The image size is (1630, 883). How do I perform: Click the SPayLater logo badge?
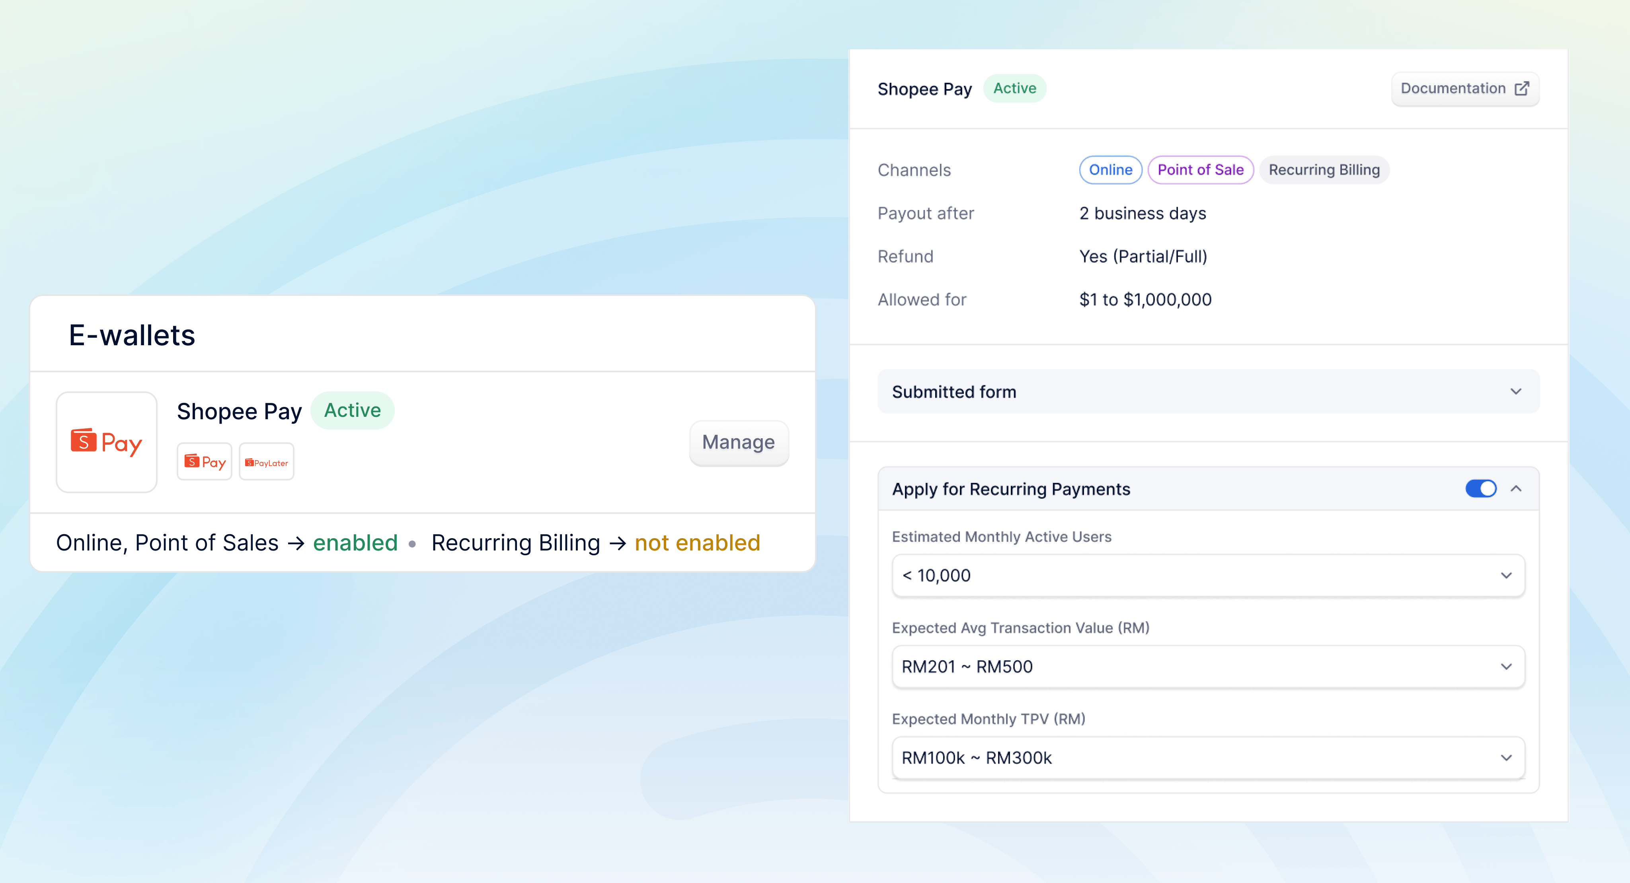(266, 462)
